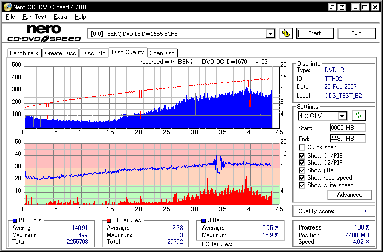Open options using the tools icon beside Start

pyautogui.click(x=286, y=33)
